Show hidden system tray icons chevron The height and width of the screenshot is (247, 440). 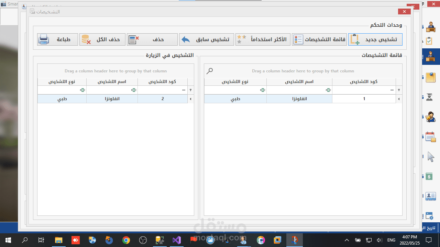tap(347, 240)
